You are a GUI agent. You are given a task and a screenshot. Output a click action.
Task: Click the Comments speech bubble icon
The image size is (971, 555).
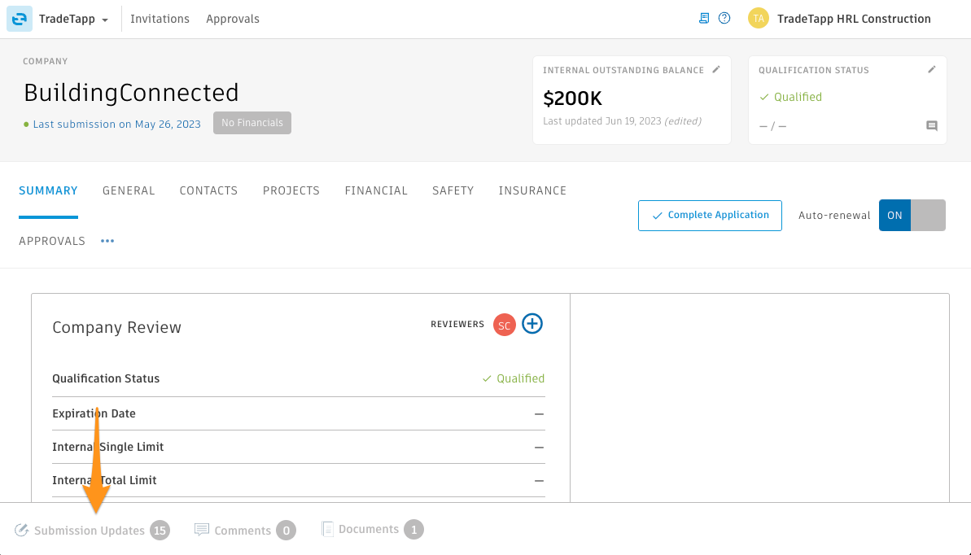(x=201, y=530)
